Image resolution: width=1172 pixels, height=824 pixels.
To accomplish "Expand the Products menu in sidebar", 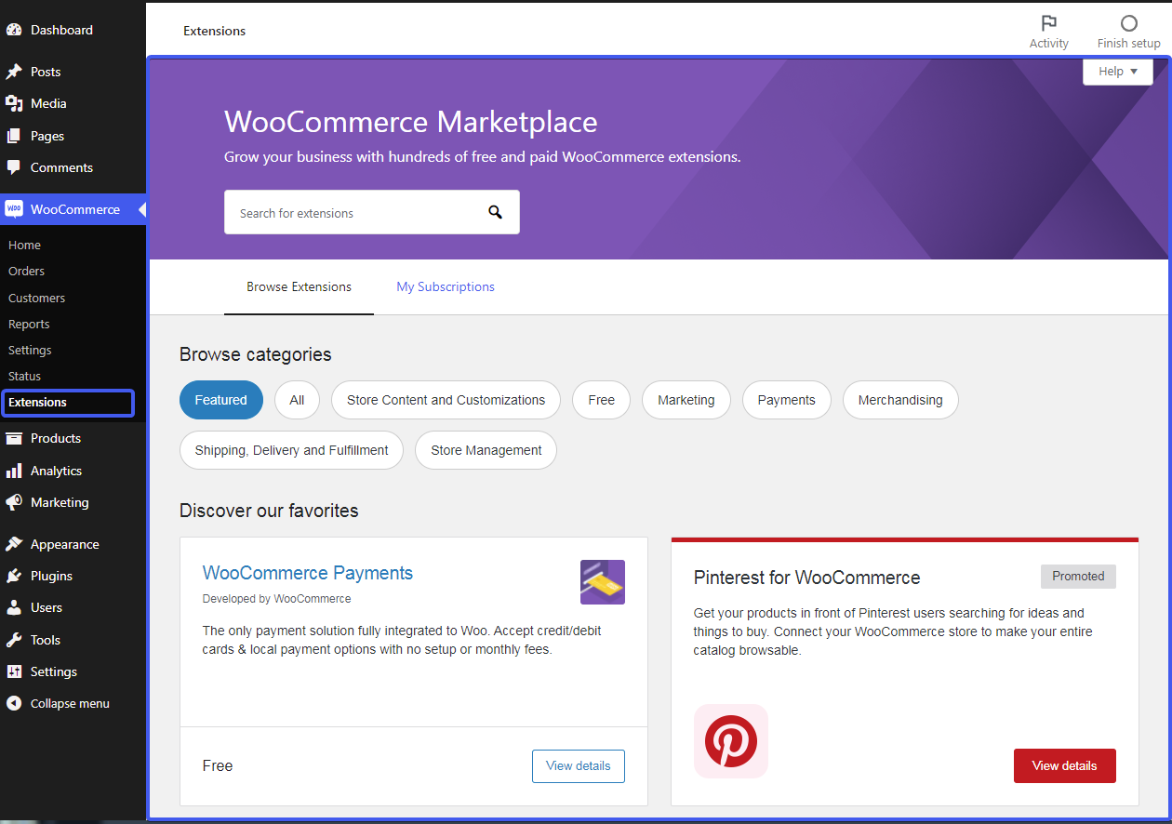I will point(55,438).
